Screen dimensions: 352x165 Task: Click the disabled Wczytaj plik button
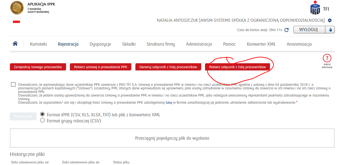[23, 116]
